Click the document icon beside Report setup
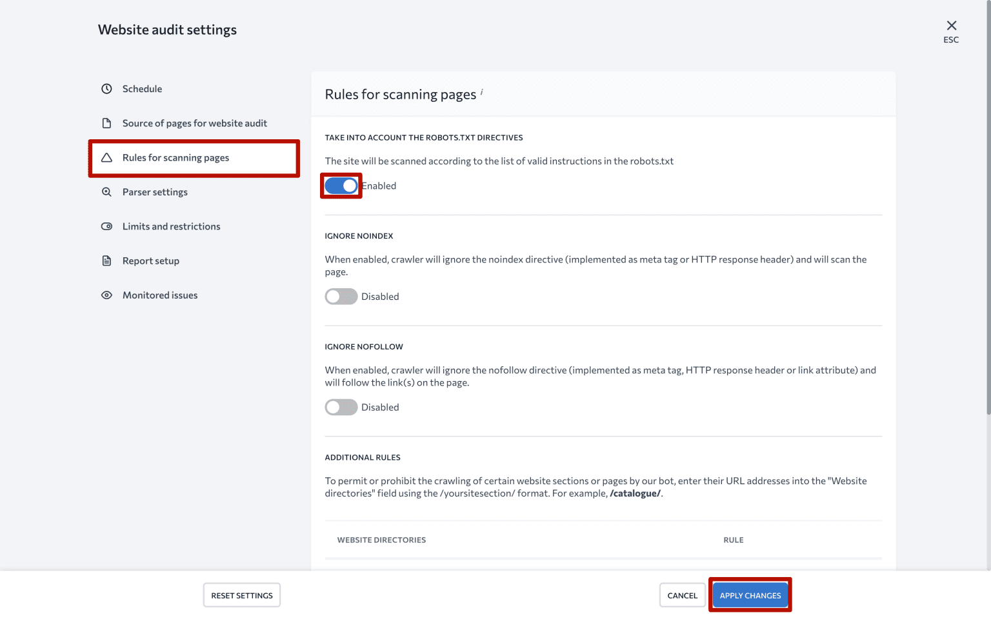This screenshot has height=619, width=991. pyautogui.click(x=106, y=260)
